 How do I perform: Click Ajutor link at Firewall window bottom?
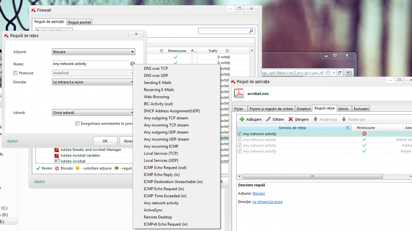(39, 182)
